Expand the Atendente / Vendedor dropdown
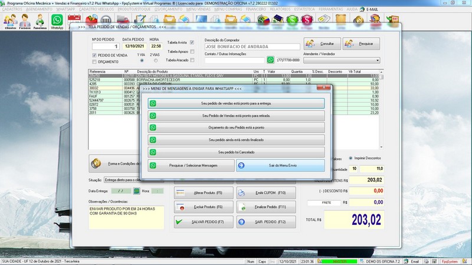Viewport: 472px width, 265px height. click(377, 60)
